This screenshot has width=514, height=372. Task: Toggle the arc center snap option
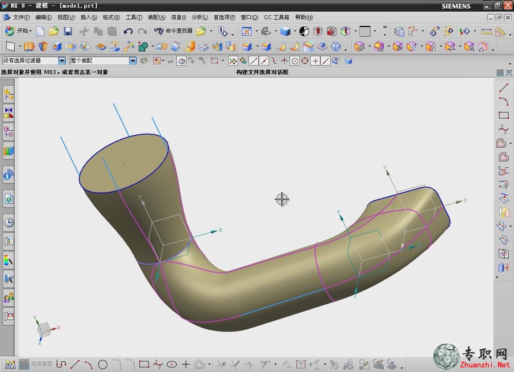(294, 61)
